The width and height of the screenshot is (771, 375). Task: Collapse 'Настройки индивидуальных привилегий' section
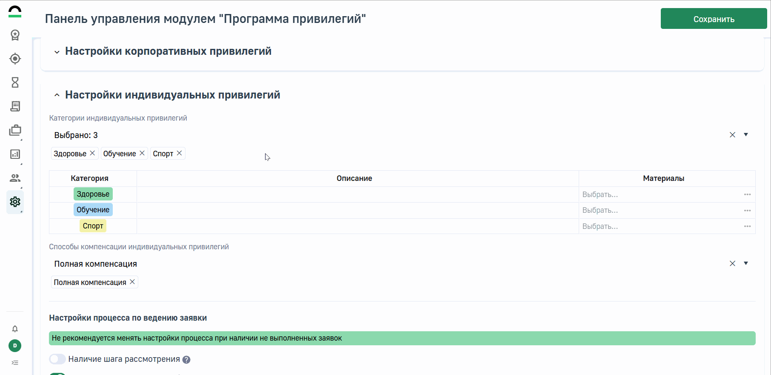point(57,95)
